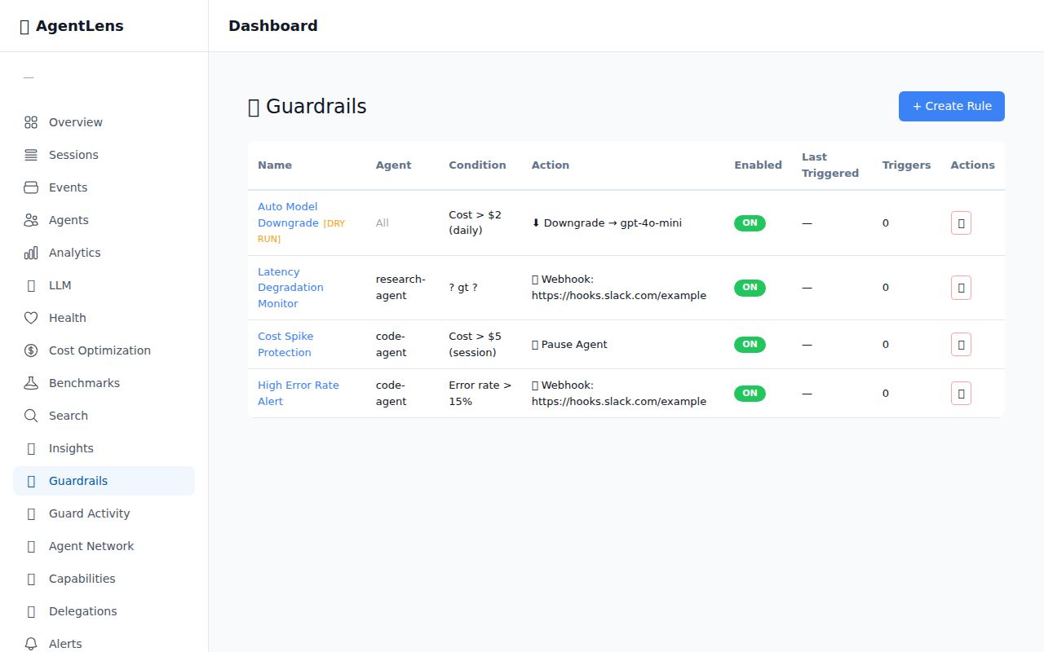Open Auto Model Downgrade rule link
The width and height of the screenshot is (1044, 652).
tap(288, 214)
